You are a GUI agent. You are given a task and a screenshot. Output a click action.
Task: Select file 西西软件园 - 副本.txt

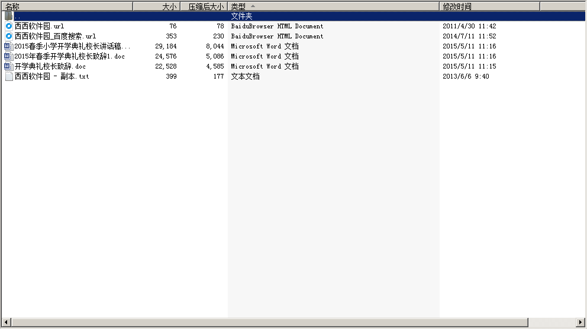[51, 76]
